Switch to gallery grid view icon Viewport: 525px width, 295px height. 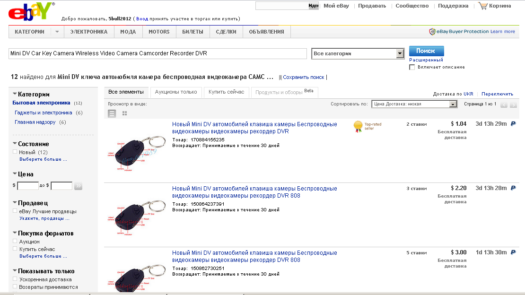point(124,113)
